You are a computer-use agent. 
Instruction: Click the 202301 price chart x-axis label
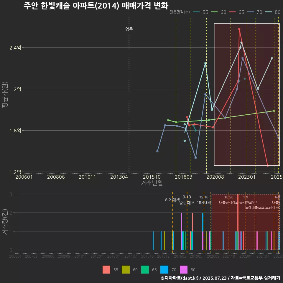[x=247, y=177]
